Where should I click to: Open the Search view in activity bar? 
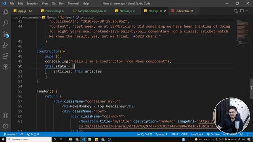5,23
